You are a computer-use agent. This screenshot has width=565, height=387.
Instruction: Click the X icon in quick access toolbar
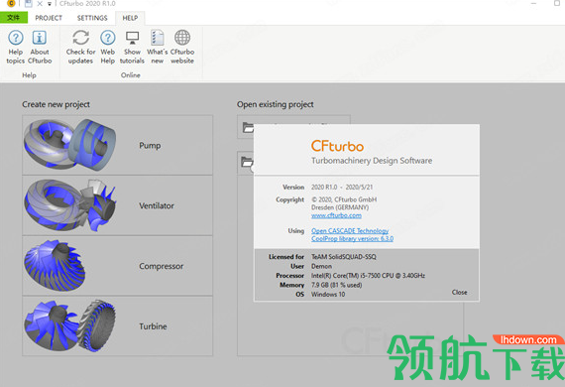40,4
